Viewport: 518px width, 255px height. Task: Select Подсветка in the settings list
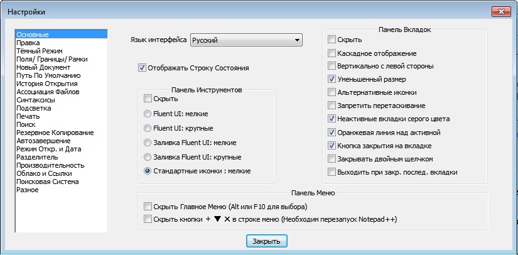[x=34, y=108]
